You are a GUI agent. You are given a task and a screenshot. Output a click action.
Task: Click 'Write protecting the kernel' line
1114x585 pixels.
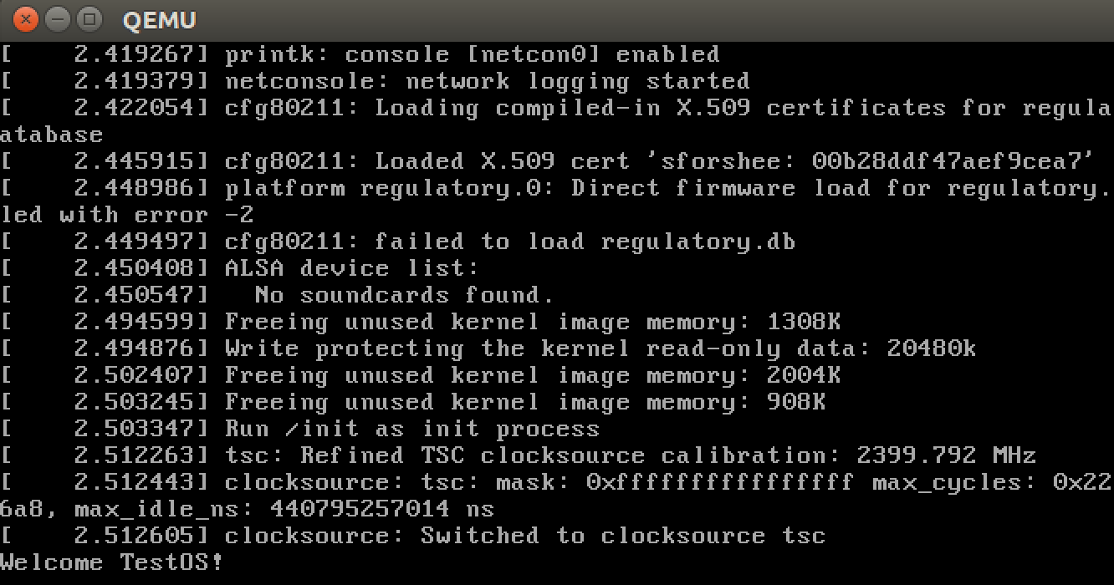(x=488, y=348)
